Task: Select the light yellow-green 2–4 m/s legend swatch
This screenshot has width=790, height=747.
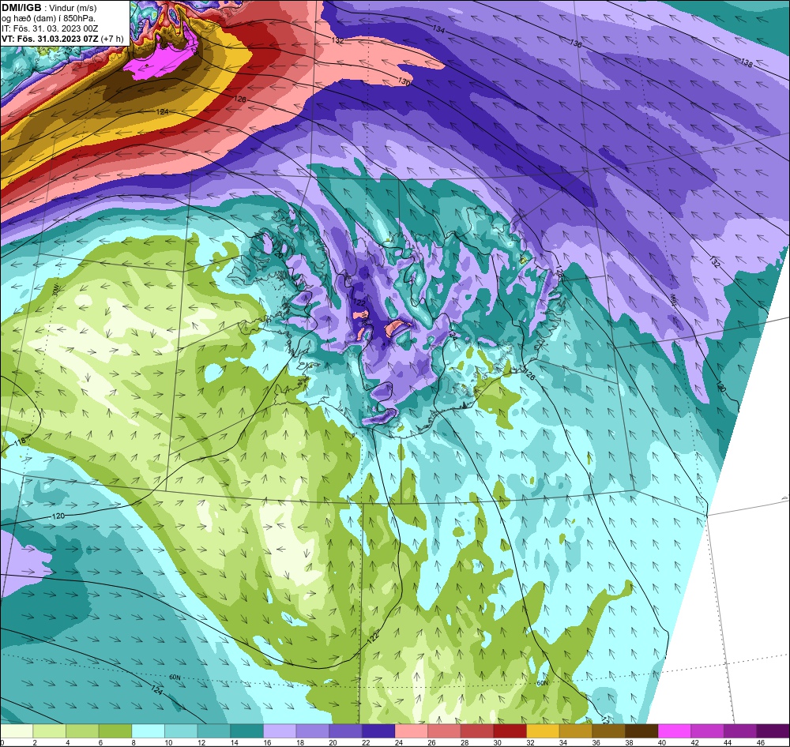Action: point(49,731)
